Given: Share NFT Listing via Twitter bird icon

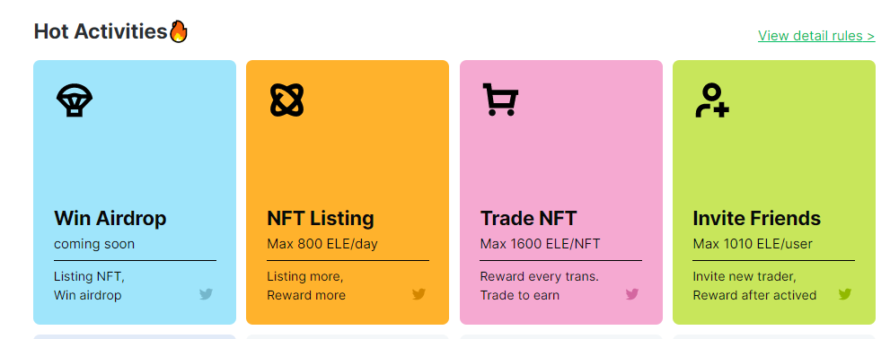Looking at the screenshot, I should (419, 294).
